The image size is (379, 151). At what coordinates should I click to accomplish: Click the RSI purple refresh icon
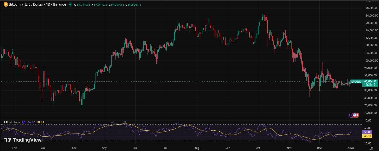point(24,122)
